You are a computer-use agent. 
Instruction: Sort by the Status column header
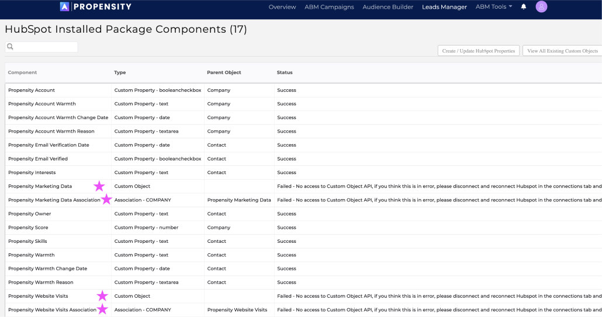click(285, 72)
